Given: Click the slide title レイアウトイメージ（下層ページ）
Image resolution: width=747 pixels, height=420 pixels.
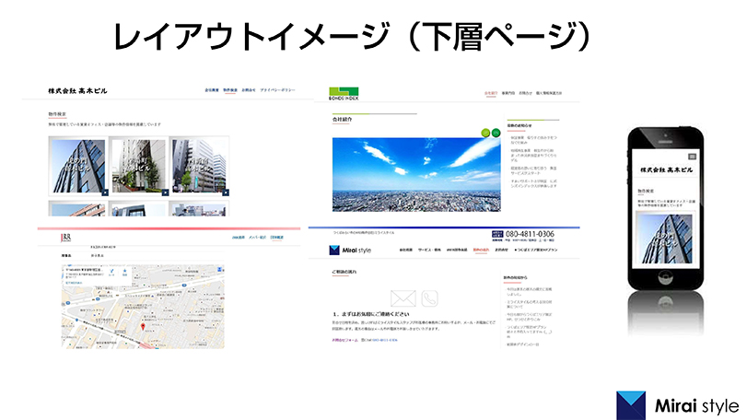Looking at the screenshot, I should click(x=352, y=37).
